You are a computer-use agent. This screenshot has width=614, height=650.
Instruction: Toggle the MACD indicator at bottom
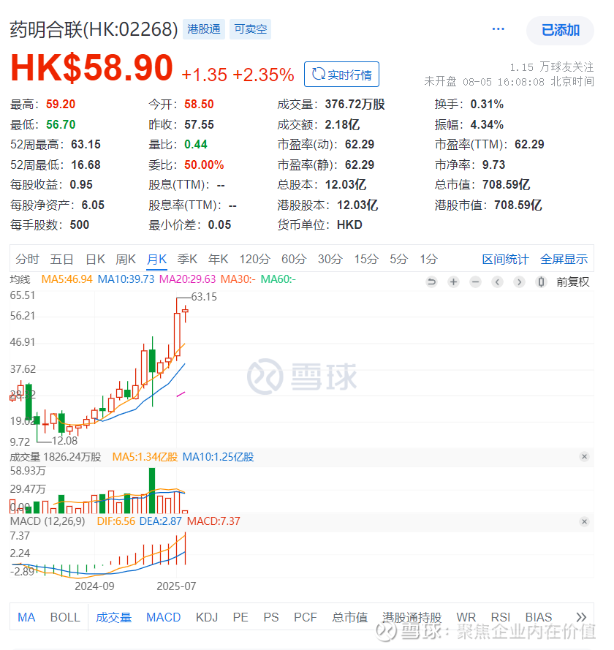click(x=163, y=617)
